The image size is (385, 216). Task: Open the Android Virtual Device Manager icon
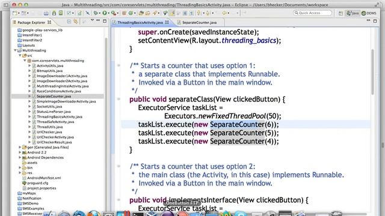click(60, 13)
